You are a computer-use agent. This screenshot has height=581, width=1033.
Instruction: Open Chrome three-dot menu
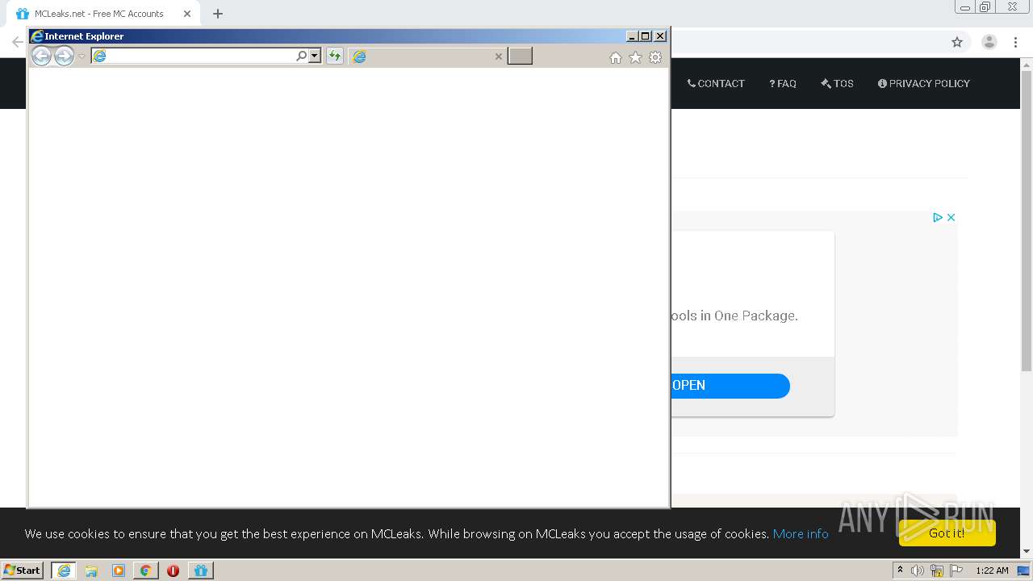coord(1015,42)
